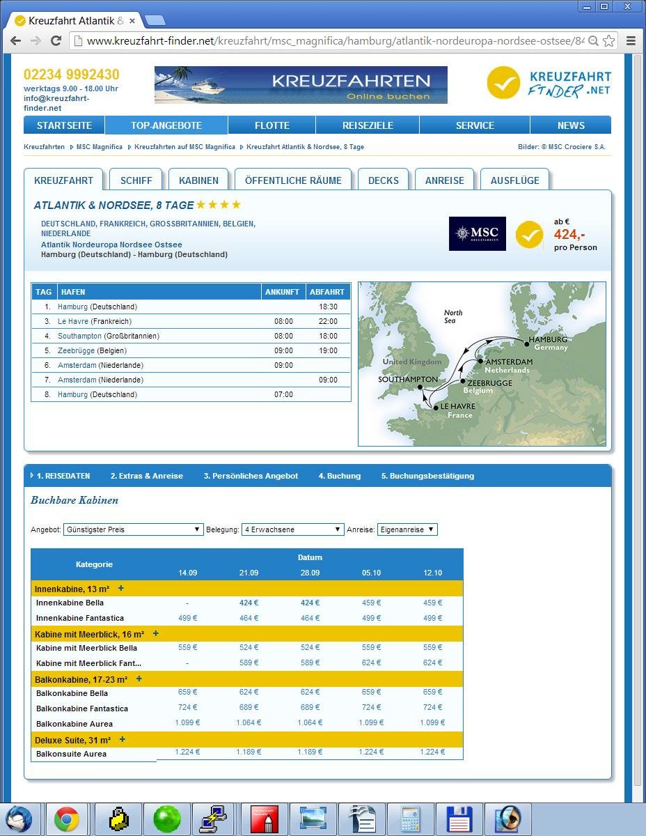This screenshot has width=646, height=836.
Task: Select the MSC Kreuzfahrten logo
Action: (477, 233)
